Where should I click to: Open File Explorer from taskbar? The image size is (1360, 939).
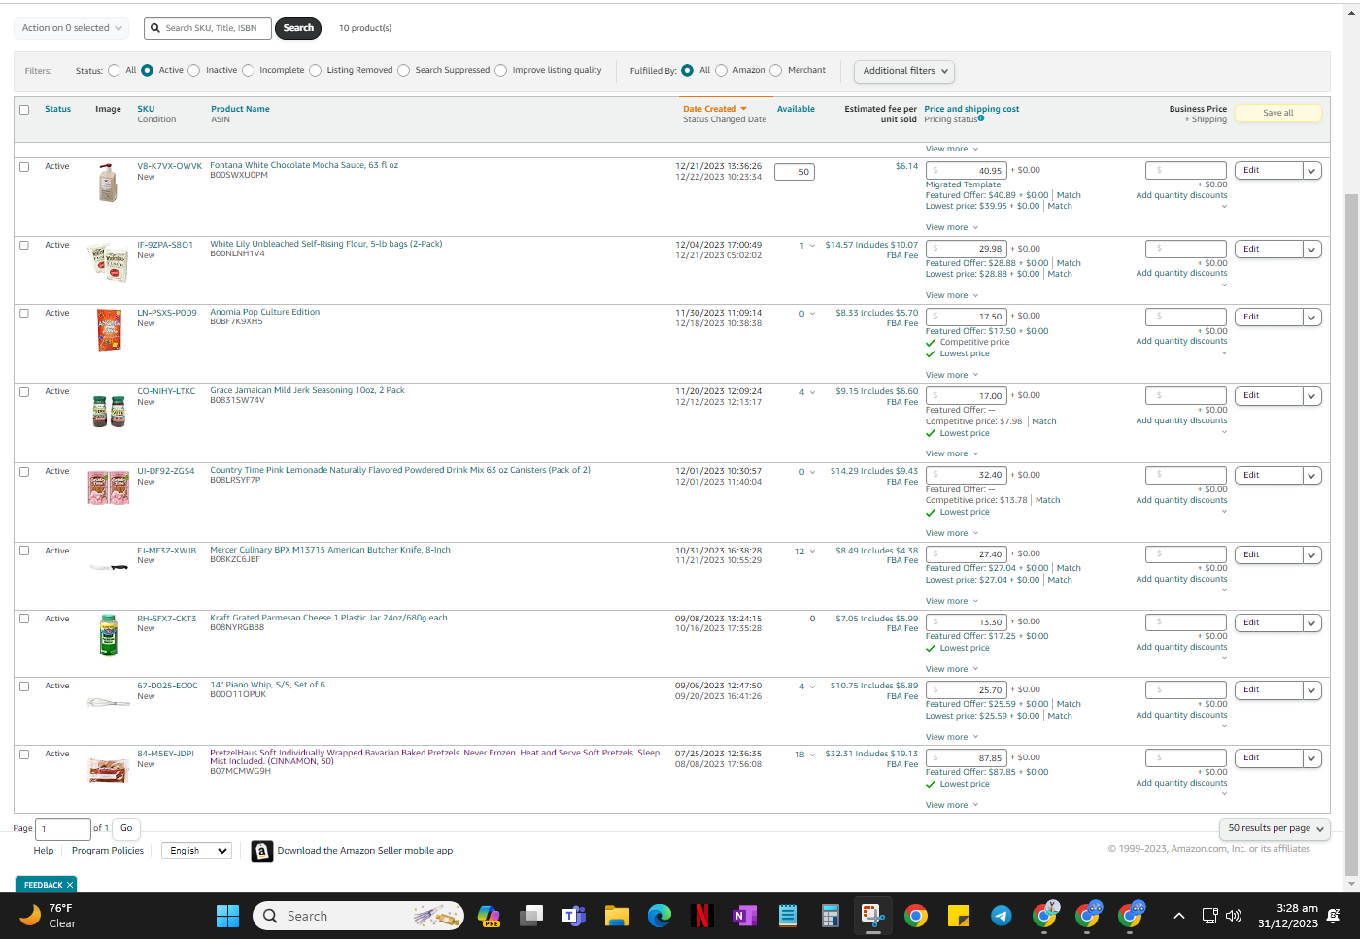pos(617,916)
